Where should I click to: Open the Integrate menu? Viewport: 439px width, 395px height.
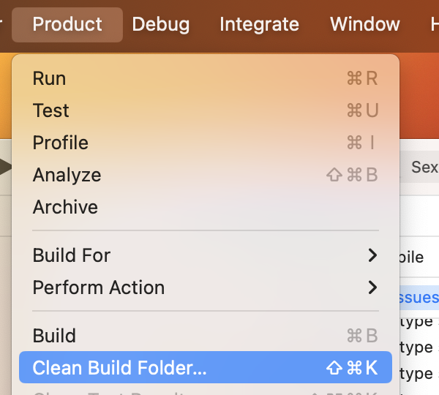[x=259, y=24]
